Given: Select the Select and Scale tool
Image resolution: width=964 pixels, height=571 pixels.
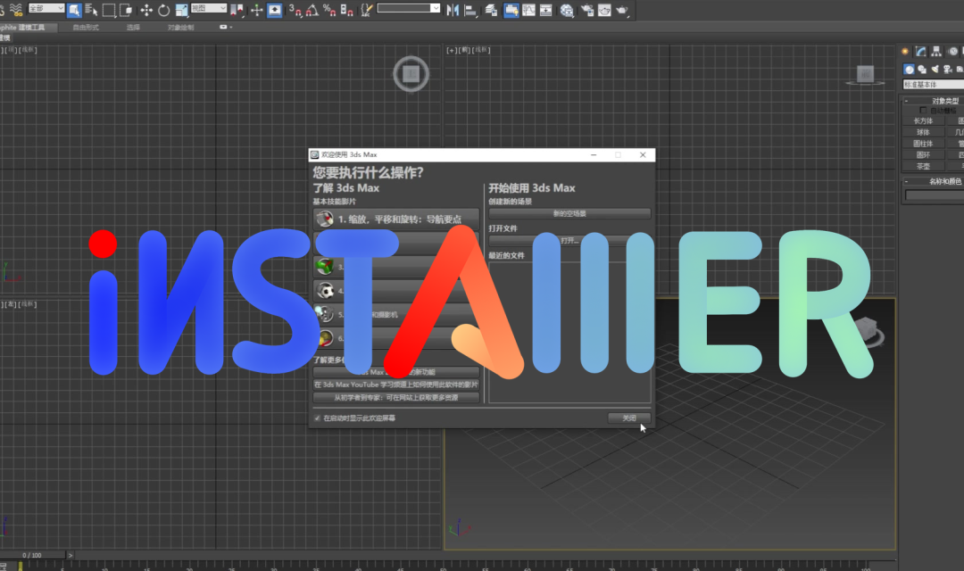Looking at the screenshot, I should point(181,10).
